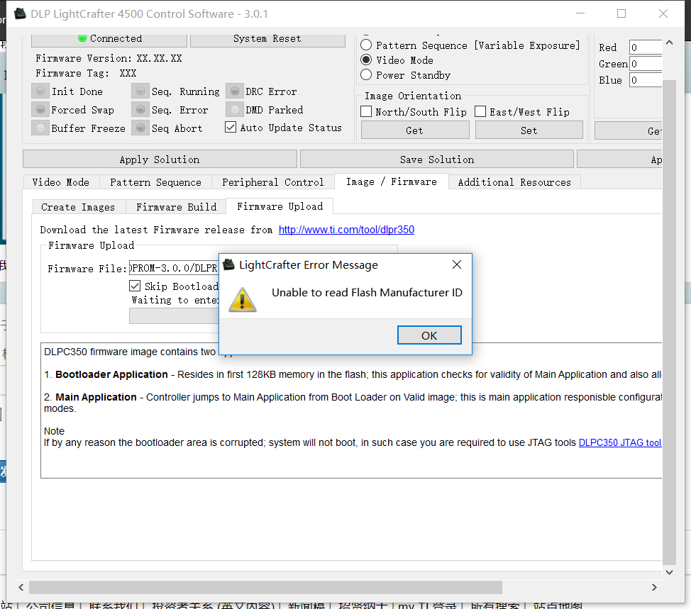Open the Additional Resources tab
This screenshot has height=609, width=691.
click(514, 182)
